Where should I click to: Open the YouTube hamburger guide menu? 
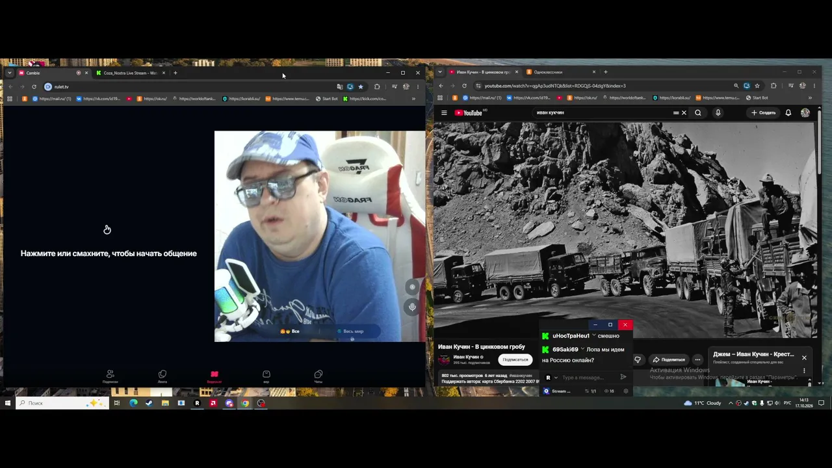pyautogui.click(x=444, y=112)
